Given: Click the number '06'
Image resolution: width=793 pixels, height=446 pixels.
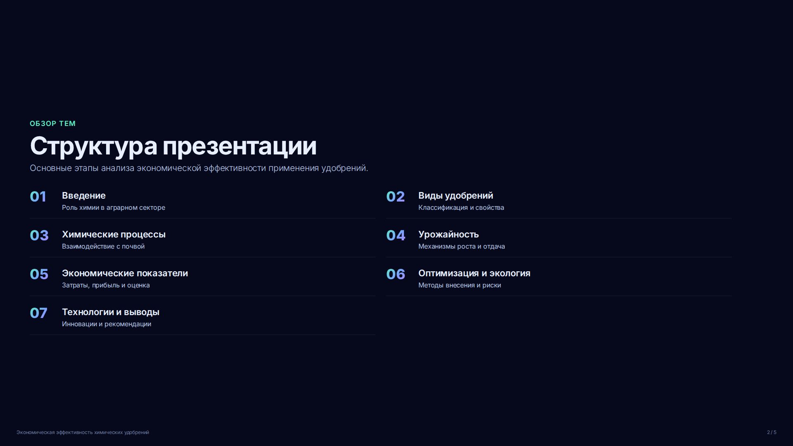Looking at the screenshot, I should [x=396, y=274].
